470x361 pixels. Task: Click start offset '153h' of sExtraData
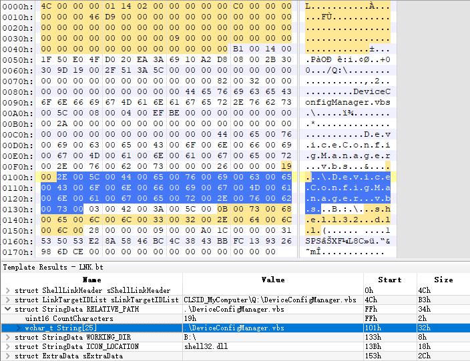click(x=373, y=356)
